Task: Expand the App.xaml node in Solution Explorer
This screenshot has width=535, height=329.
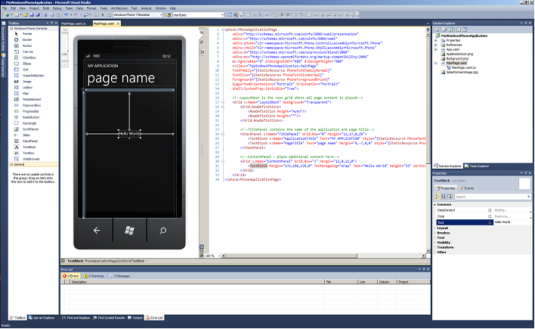Action: point(436,49)
